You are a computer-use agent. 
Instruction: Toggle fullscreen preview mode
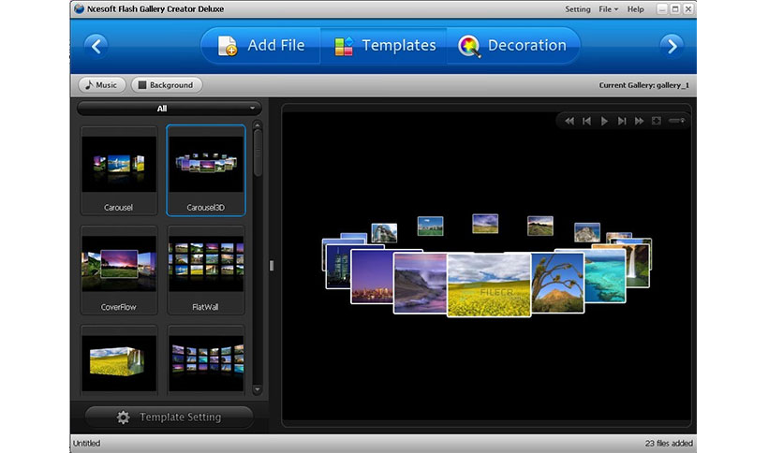[x=657, y=121]
